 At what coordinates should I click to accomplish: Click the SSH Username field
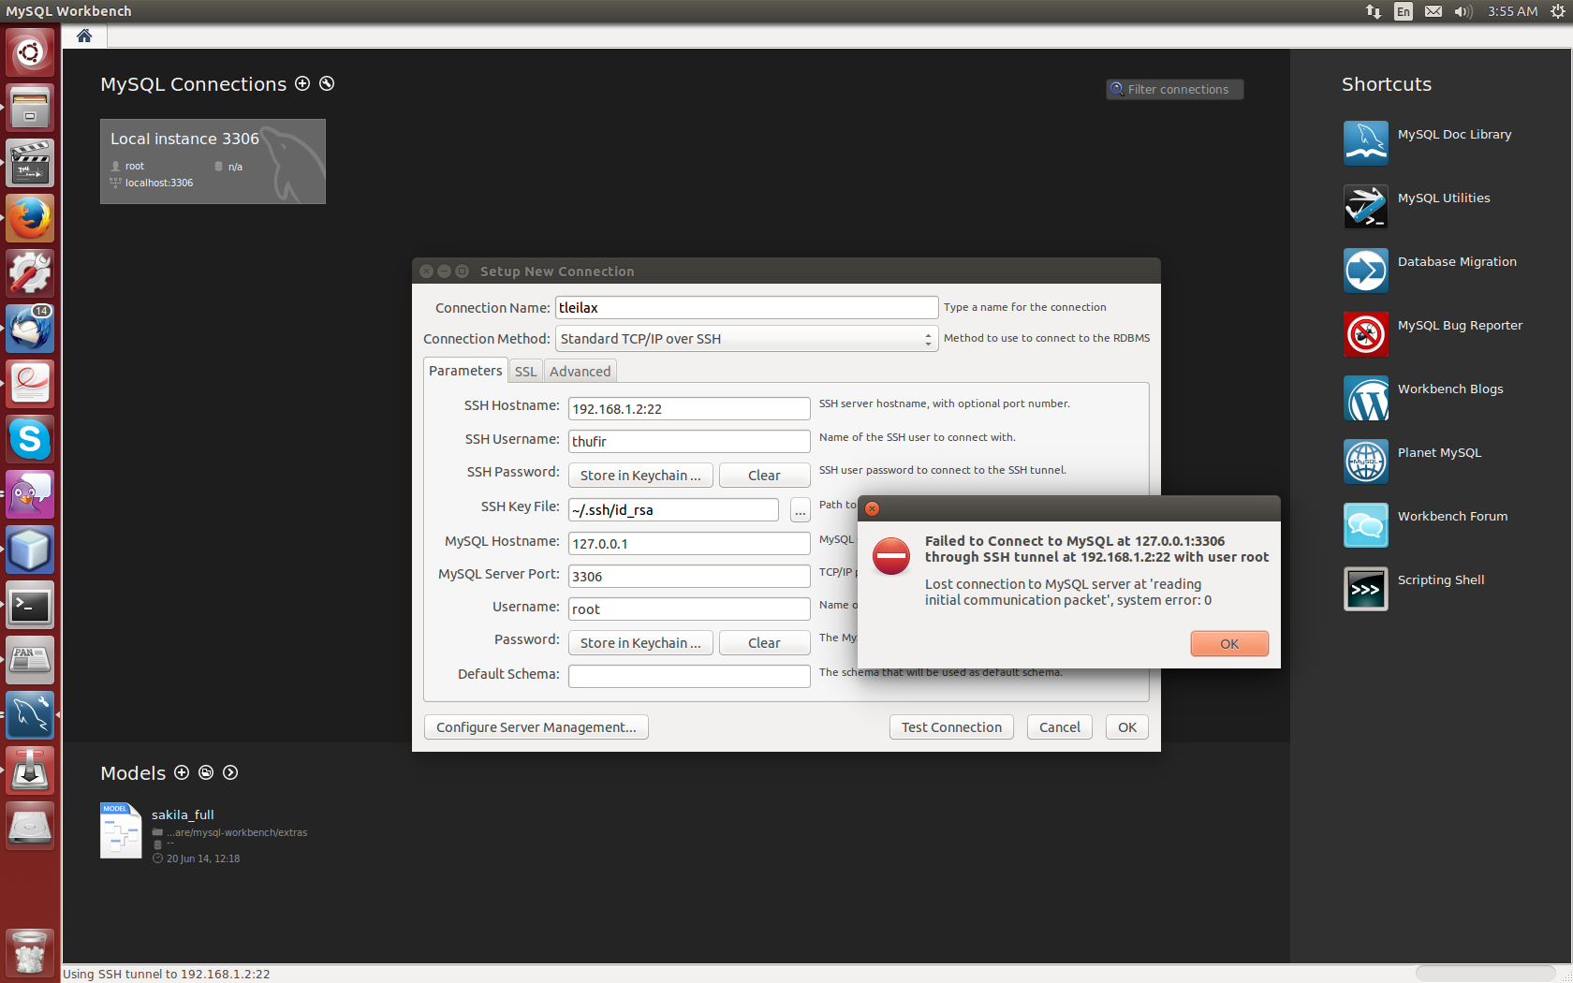[x=689, y=442]
